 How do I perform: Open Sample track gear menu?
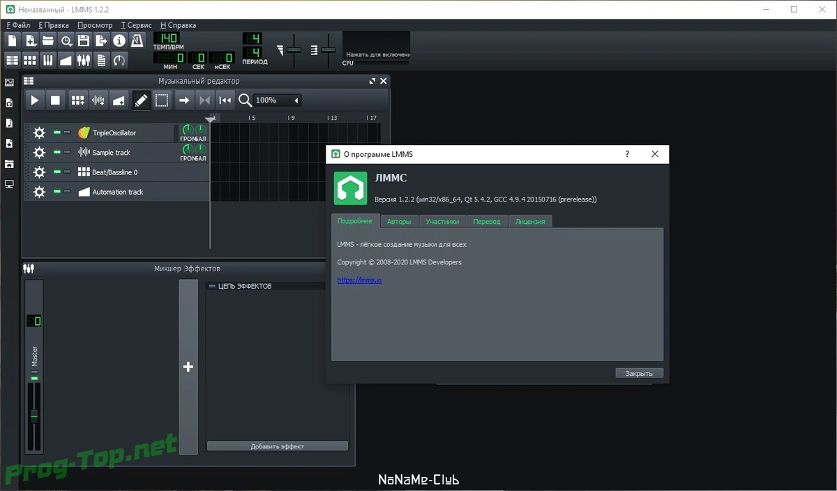(39, 152)
